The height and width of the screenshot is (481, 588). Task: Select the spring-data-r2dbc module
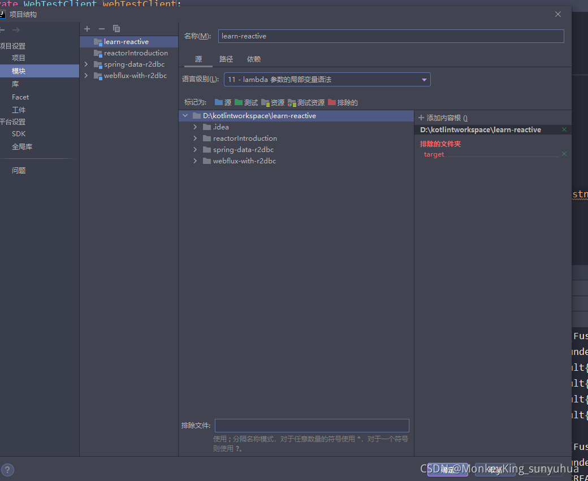pos(129,64)
